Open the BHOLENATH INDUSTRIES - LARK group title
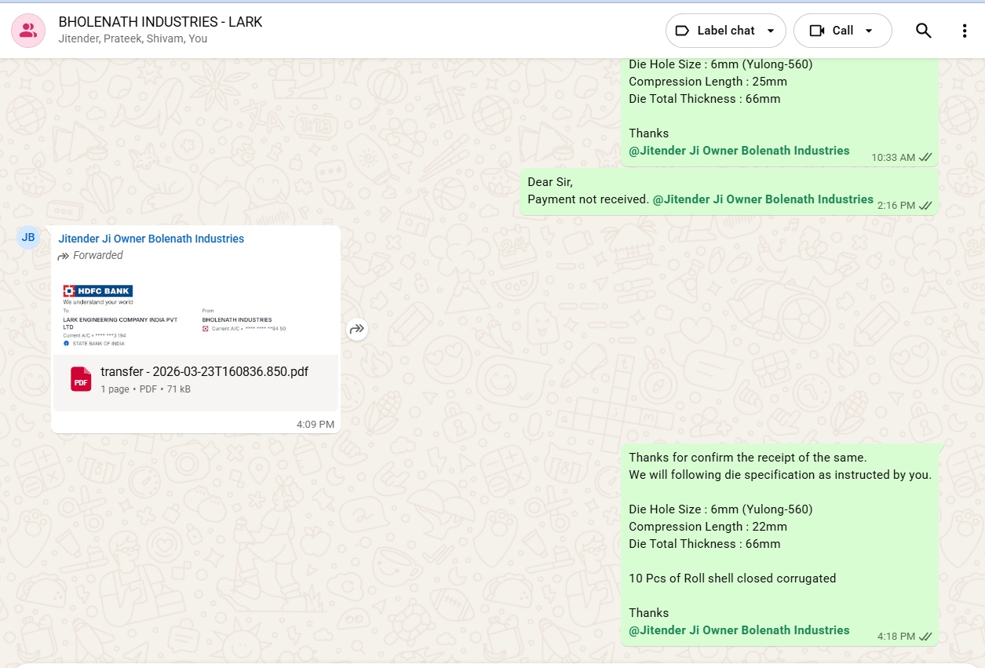This screenshot has height=668, width=985. tap(160, 22)
